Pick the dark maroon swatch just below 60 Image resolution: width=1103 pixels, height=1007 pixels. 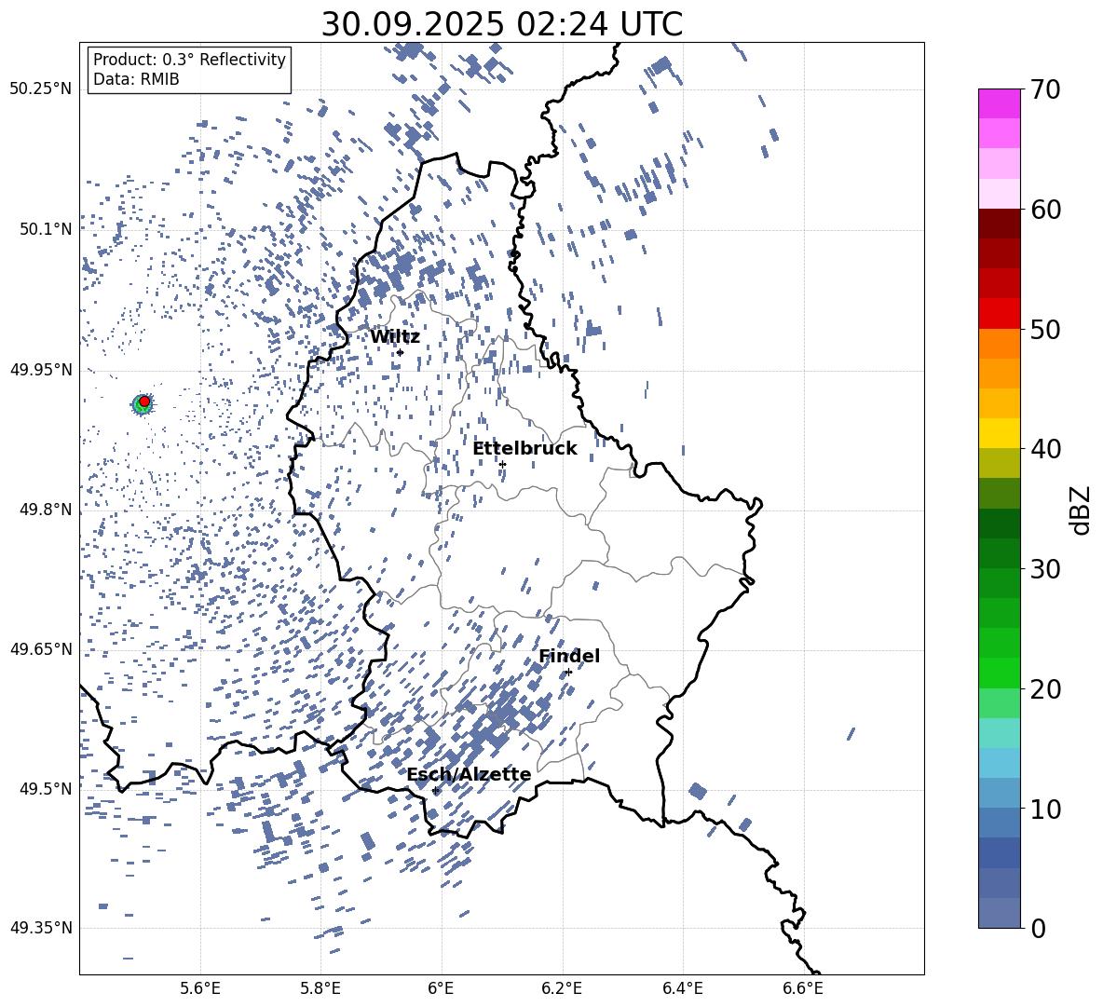pyautogui.click(x=1000, y=224)
